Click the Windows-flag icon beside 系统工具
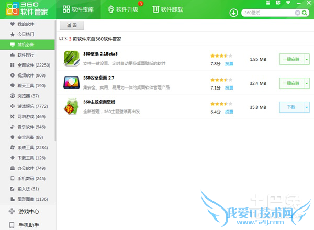Viewport: 314px width, 230px height. (x=13, y=148)
